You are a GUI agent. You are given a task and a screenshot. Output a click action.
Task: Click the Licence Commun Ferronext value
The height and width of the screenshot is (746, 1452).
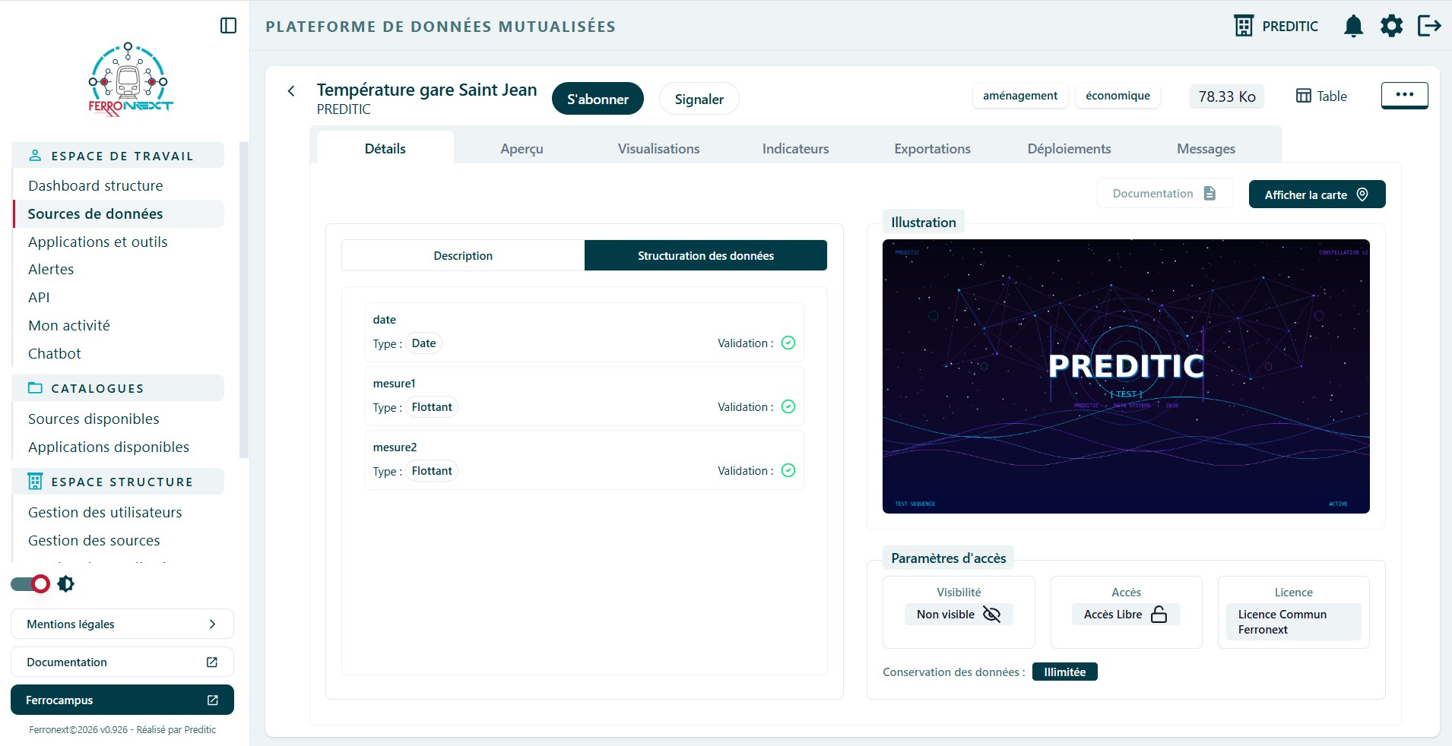1293,621
